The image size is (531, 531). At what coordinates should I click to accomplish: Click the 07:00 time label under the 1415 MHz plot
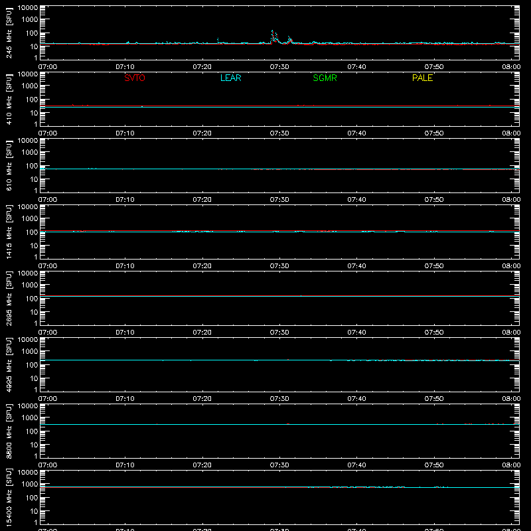[x=48, y=266]
